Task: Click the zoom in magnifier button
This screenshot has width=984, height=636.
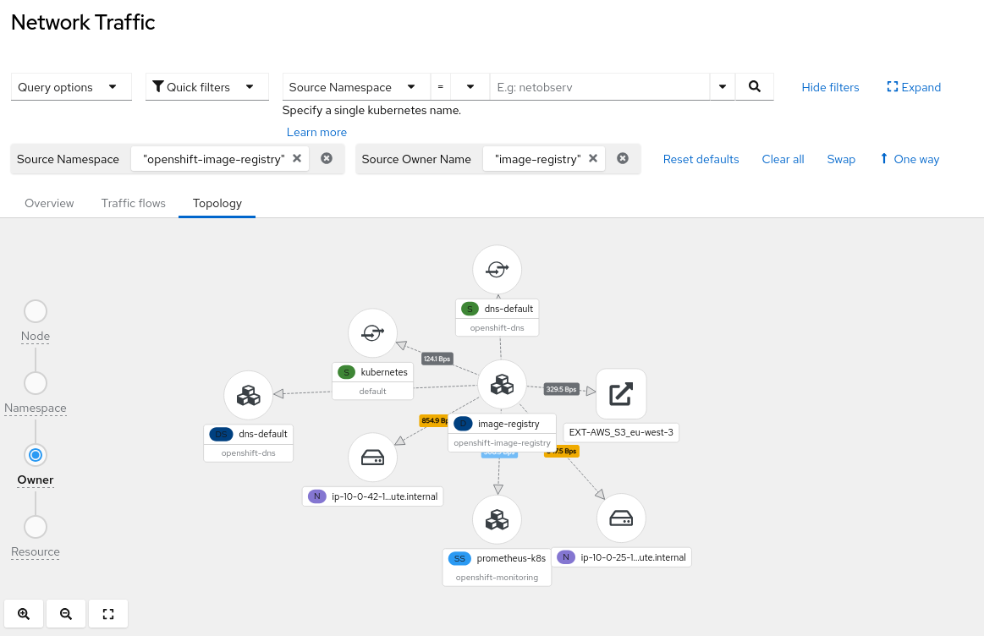Action: (24, 614)
